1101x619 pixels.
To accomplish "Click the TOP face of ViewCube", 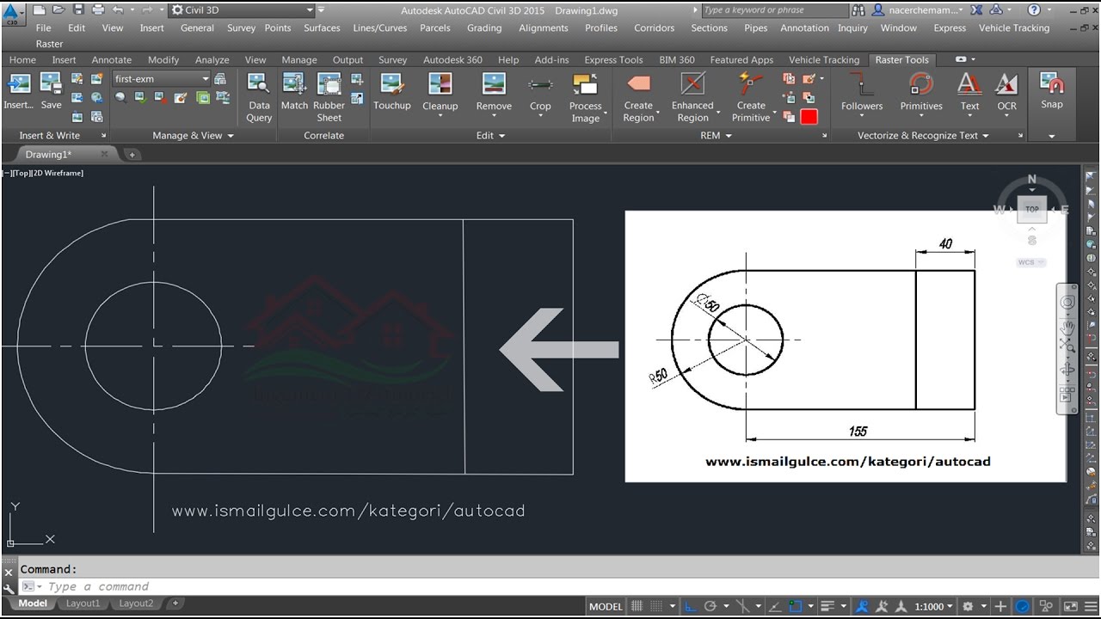I will point(1032,209).
